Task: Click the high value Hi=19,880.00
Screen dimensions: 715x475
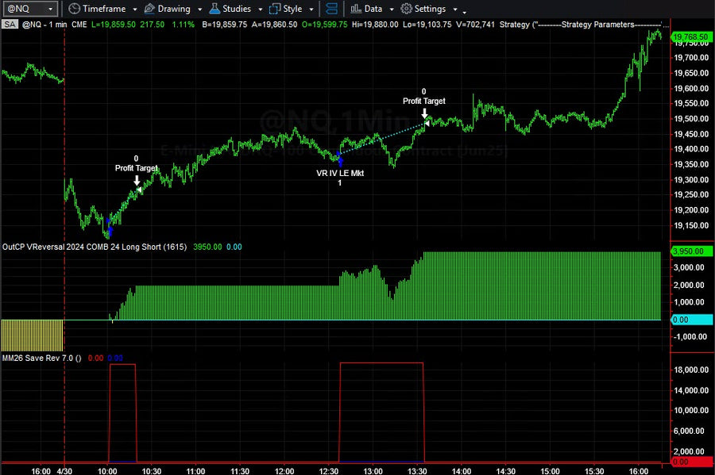Action: pos(375,25)
